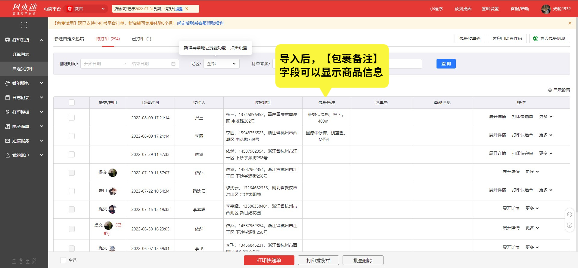Close the store expiry notice
This screenshot has height=268, width=578.
(187, 9)
